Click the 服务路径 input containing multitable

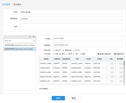tap(71, 19)
